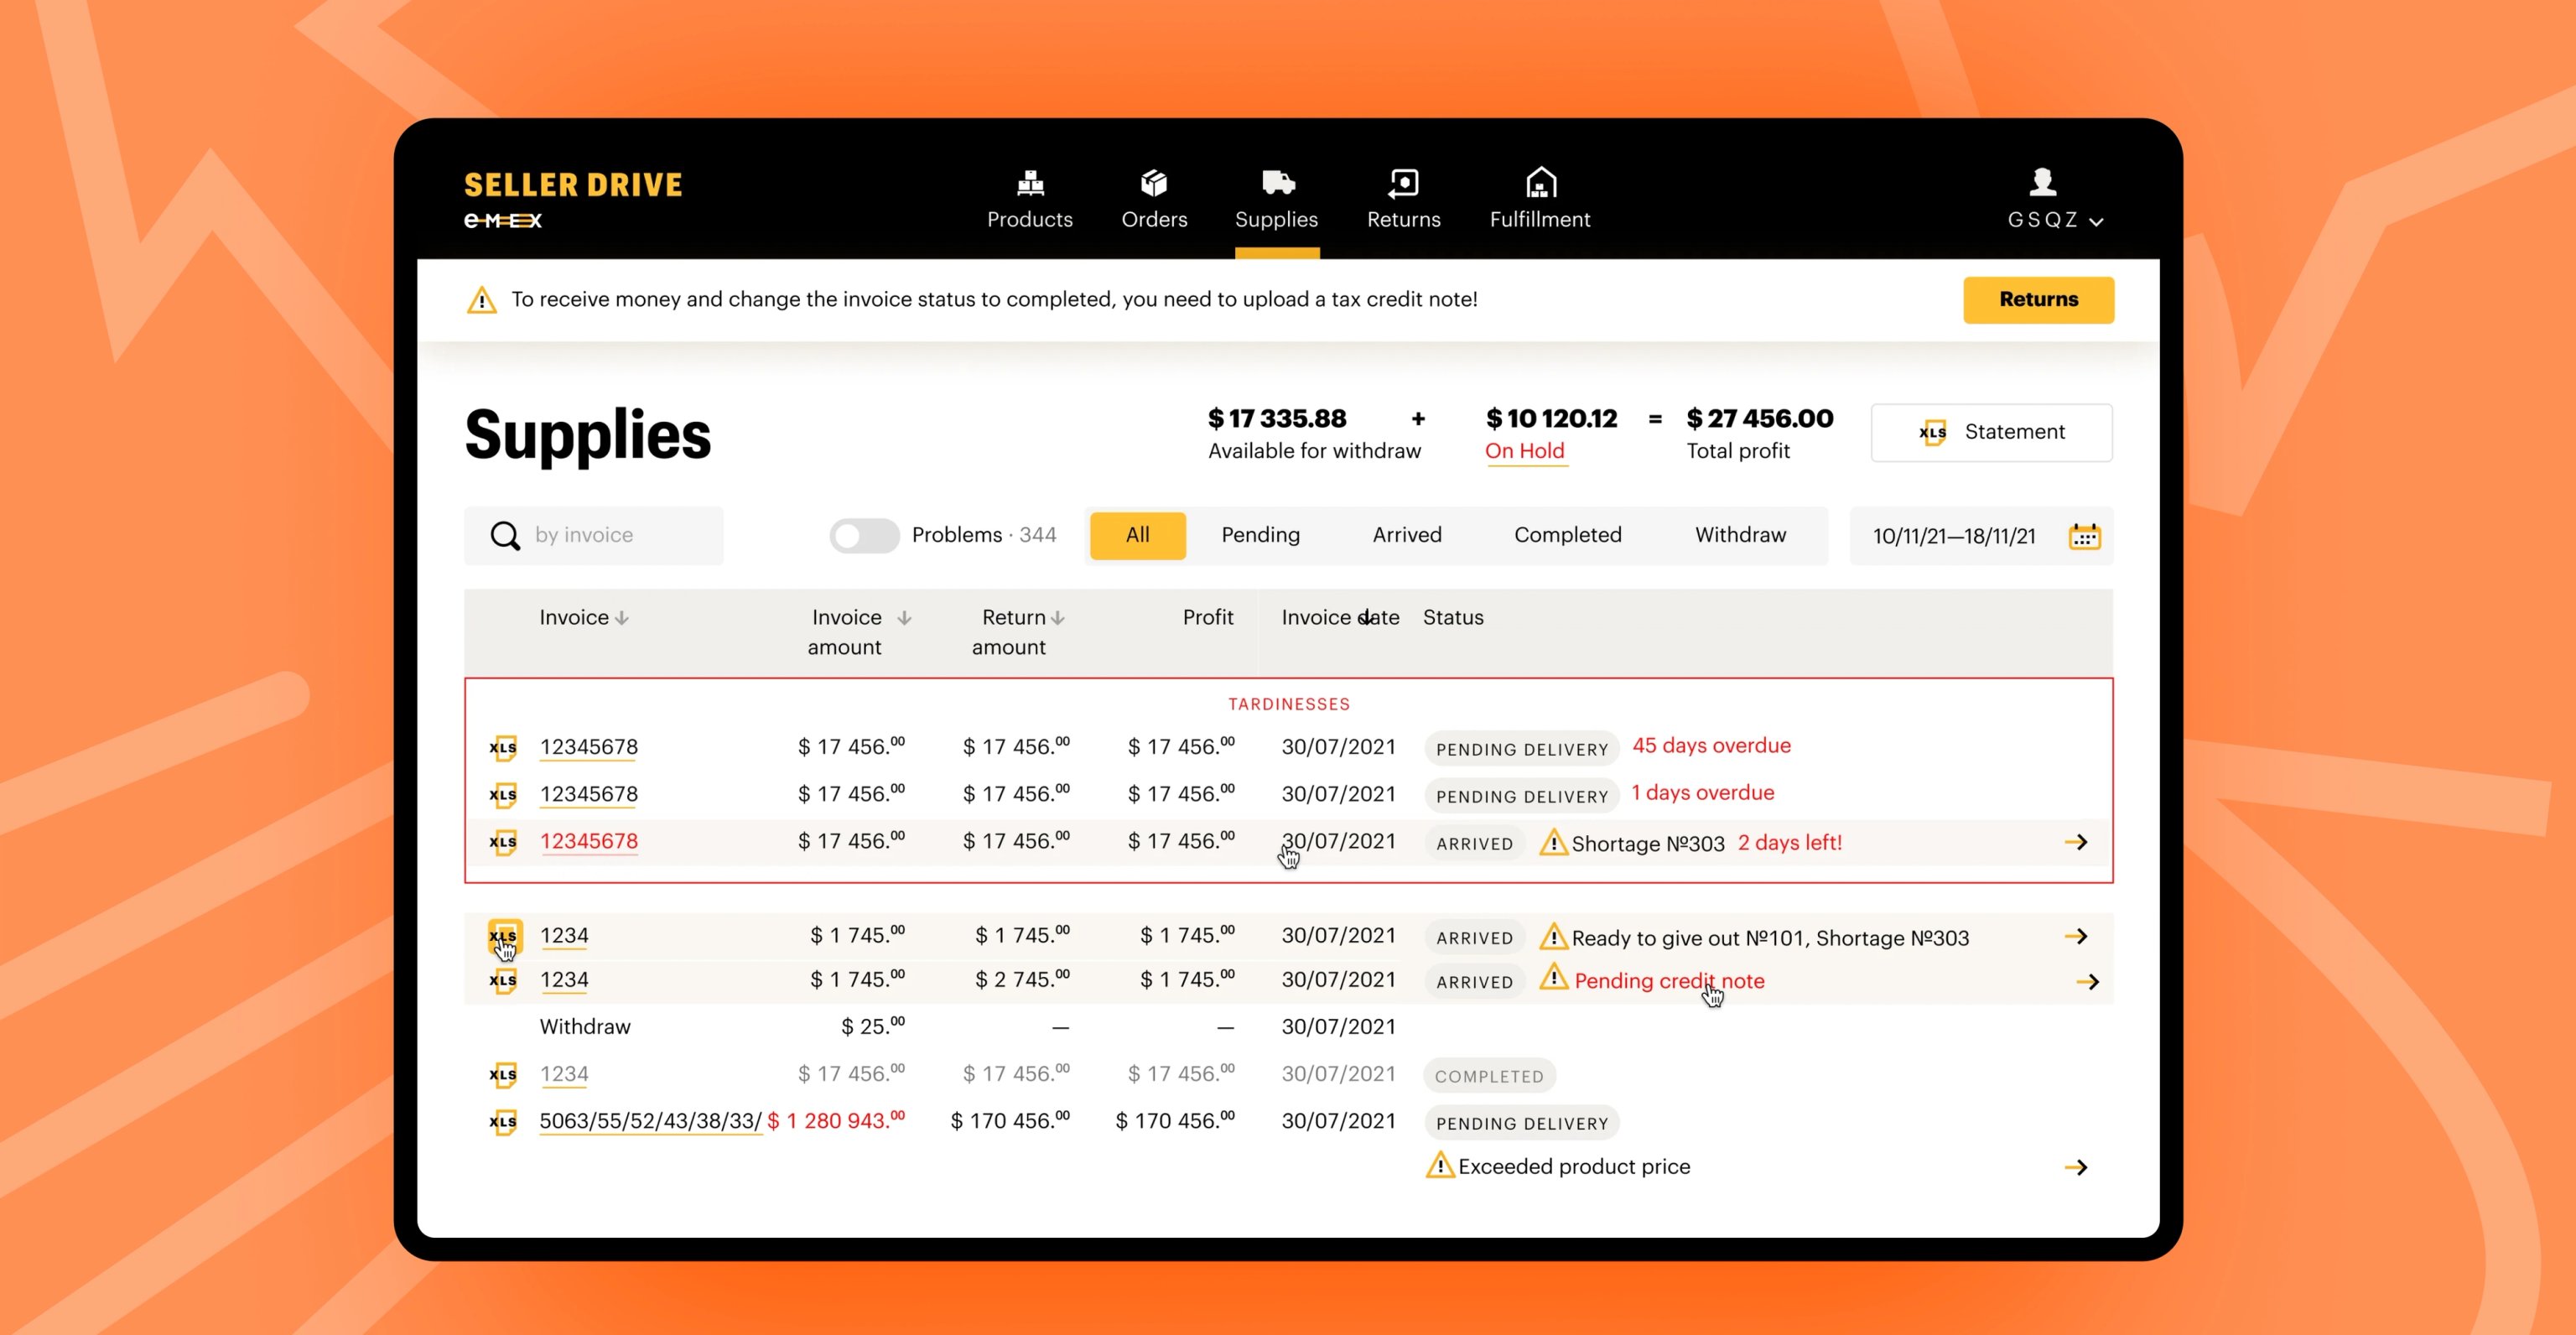The height and width of the screenshot is (1335, 2576).
Task: Click the 45 days overdue text
Action: pyautogui.click(x=1711, y=746)
